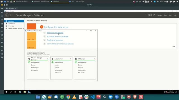Switch to Instance details browser window in top panel
179x100 pixels.
[22, 2]
